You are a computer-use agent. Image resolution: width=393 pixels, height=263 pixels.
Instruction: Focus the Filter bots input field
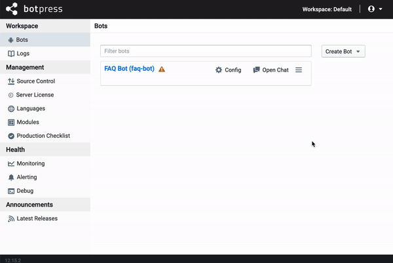[206, 51]
